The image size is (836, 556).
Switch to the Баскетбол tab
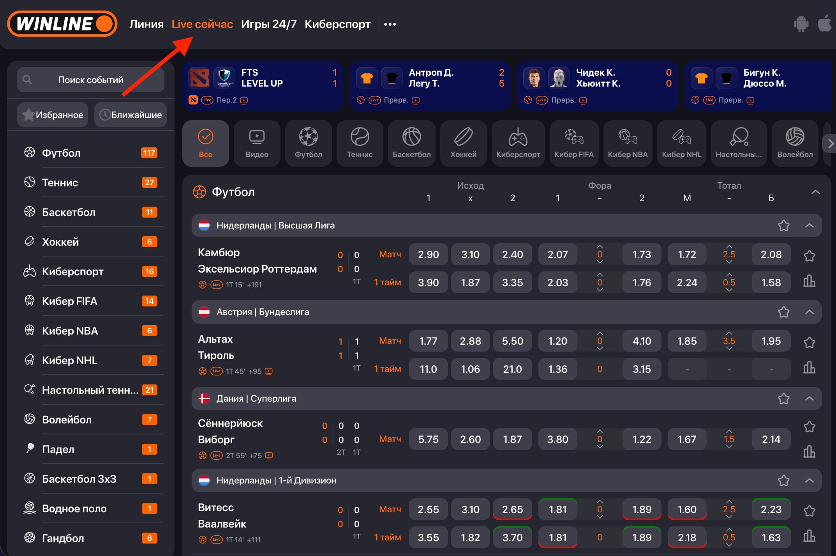click(412, 143)
